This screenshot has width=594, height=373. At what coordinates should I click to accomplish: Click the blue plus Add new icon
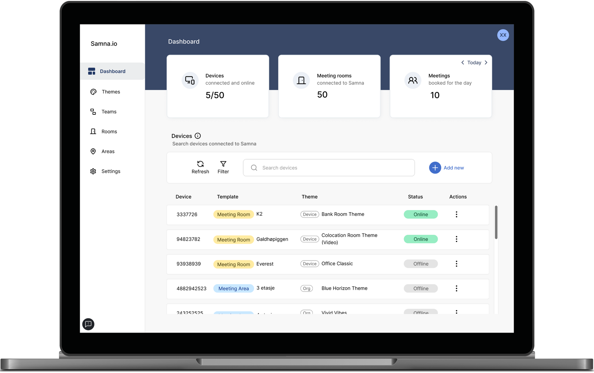(x=435, y=168)
